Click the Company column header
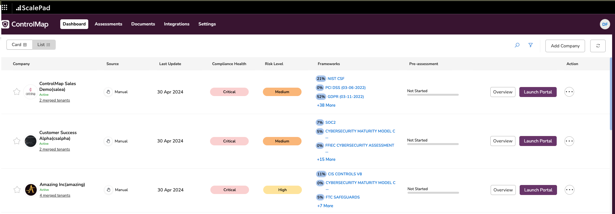This screenshot has width=615, height=214. [x=21, y=64]
